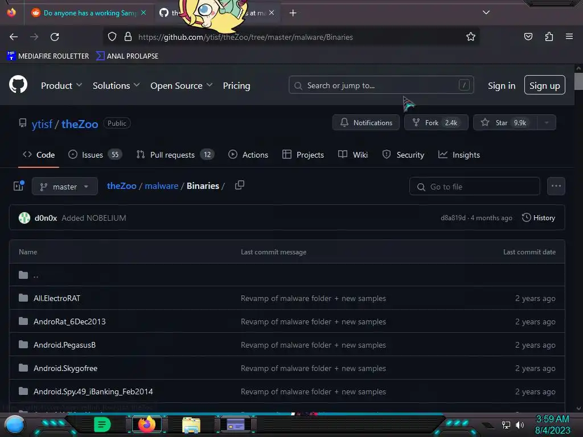The image size is (583, 437).
Task: Open the Issues tab
Action: pyautogui.click(x=95, y=155)
